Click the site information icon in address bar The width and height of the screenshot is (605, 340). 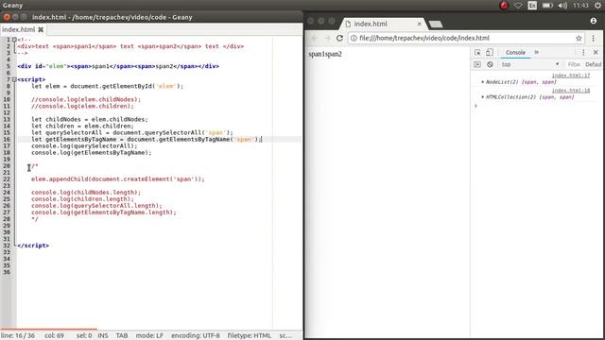pyautogui.click(x=354, y=38)
